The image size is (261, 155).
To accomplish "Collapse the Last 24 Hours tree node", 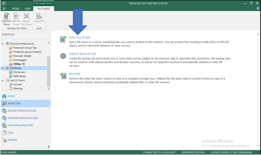I will (2, 80).
